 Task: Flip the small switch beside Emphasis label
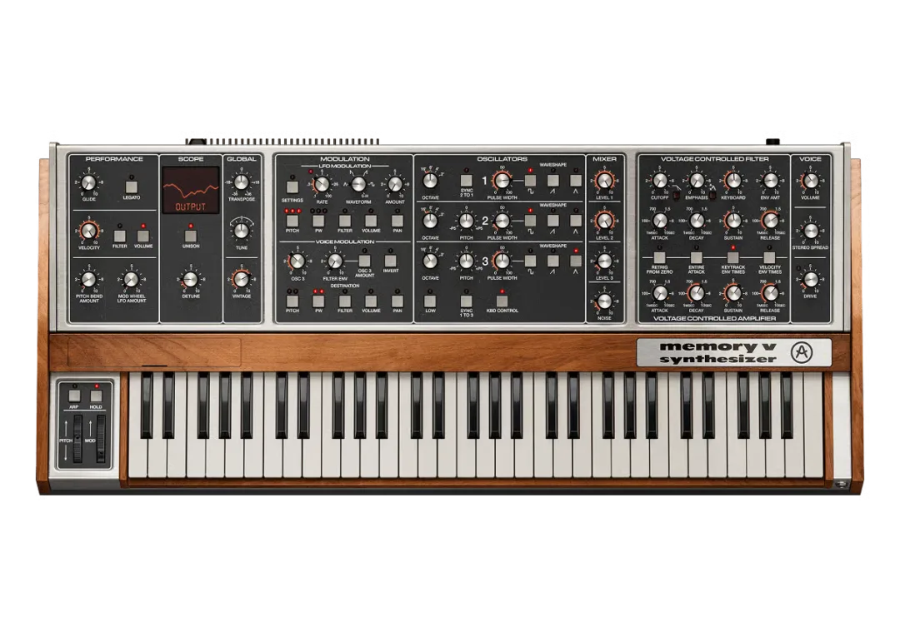click(714, 197)
